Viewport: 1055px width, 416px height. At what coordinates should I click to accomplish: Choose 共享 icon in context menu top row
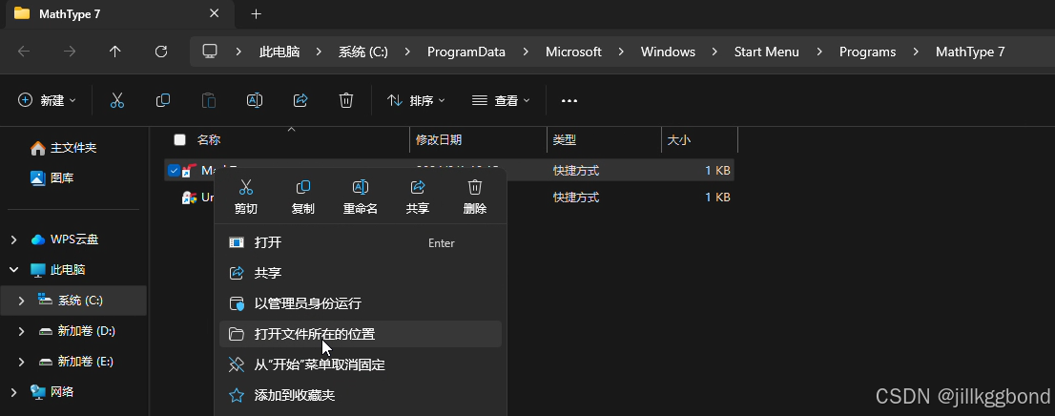(x=417, y=198)
